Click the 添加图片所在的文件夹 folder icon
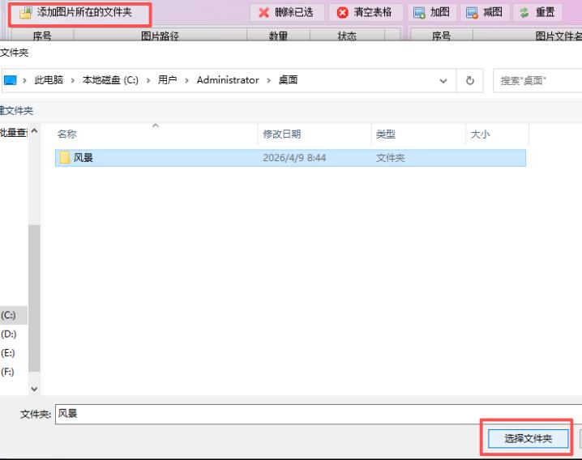The width and height of the screenshot is (582, 460). pyautogui.click(x=25, y=13)
